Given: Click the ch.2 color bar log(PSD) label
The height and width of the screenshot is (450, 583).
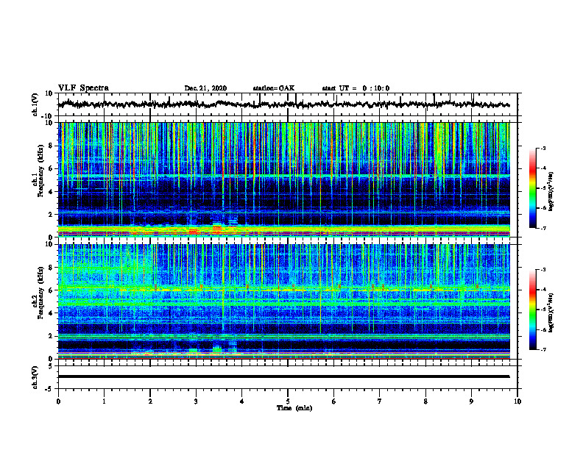Looking at the screenshot, I should [551, 312].
